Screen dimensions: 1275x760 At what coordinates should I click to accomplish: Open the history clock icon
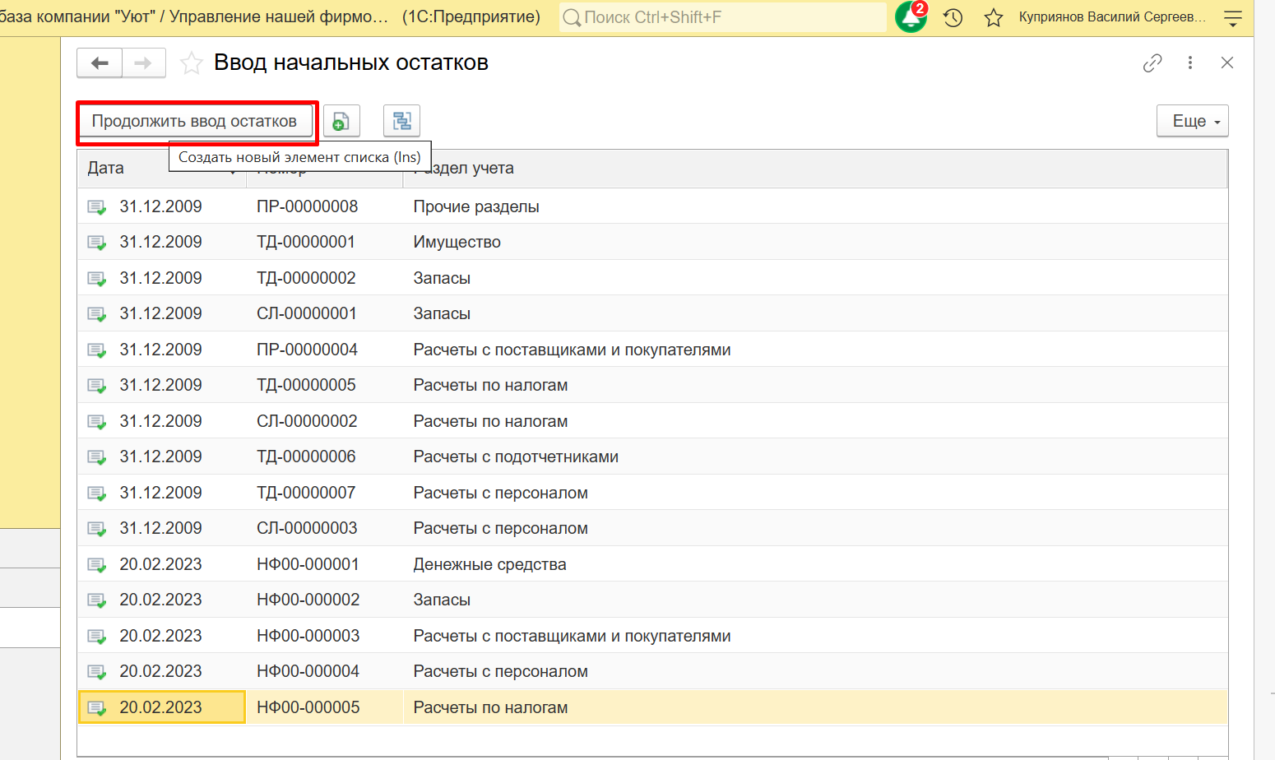coord(953,17)
